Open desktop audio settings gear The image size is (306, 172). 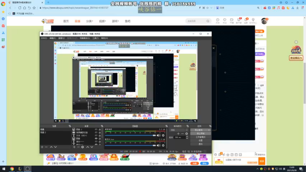click(163, 135)
